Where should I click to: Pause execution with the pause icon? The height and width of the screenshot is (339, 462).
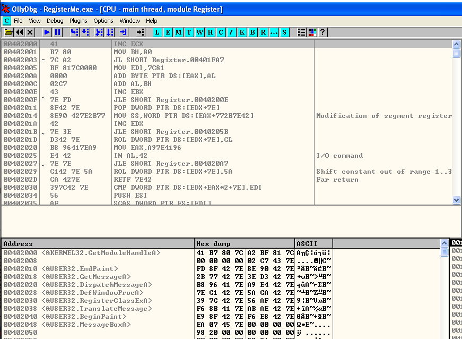click(58, 32)
